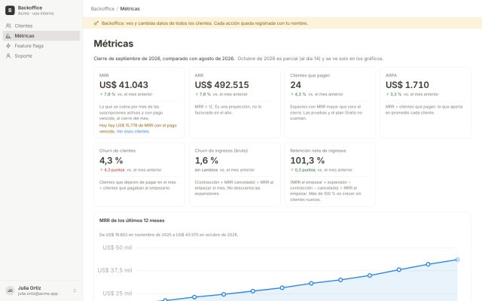Open the 'Ver esos clientes' link
Viewport: 482px width, 301px height.
click(x=133, y=131)
